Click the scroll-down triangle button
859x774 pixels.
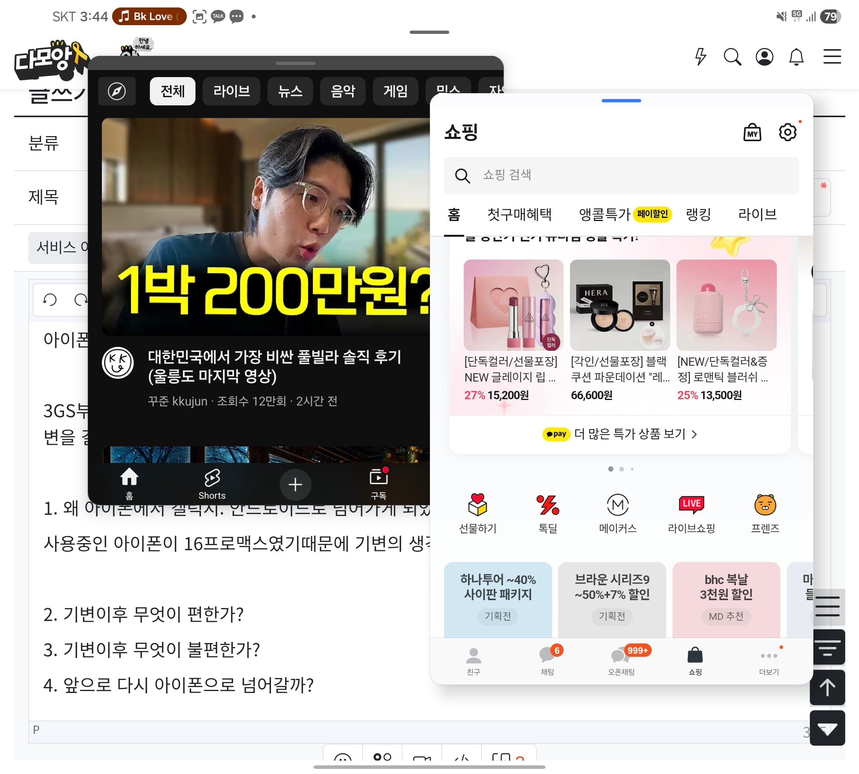(x=827, y=728)
